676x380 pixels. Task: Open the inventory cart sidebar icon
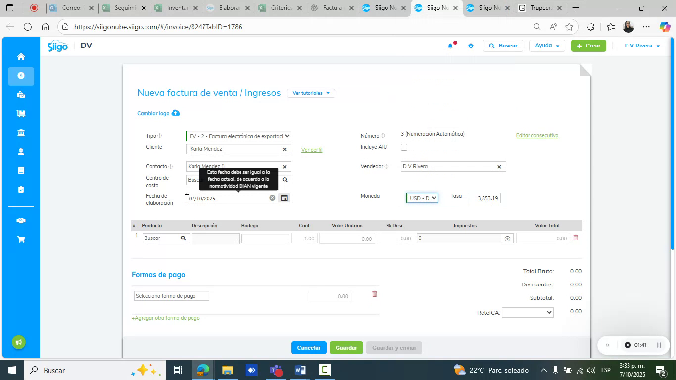click(21, 113)
